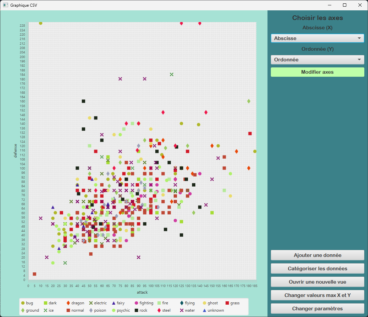Click the fire legend square icon

pos(159,303)
